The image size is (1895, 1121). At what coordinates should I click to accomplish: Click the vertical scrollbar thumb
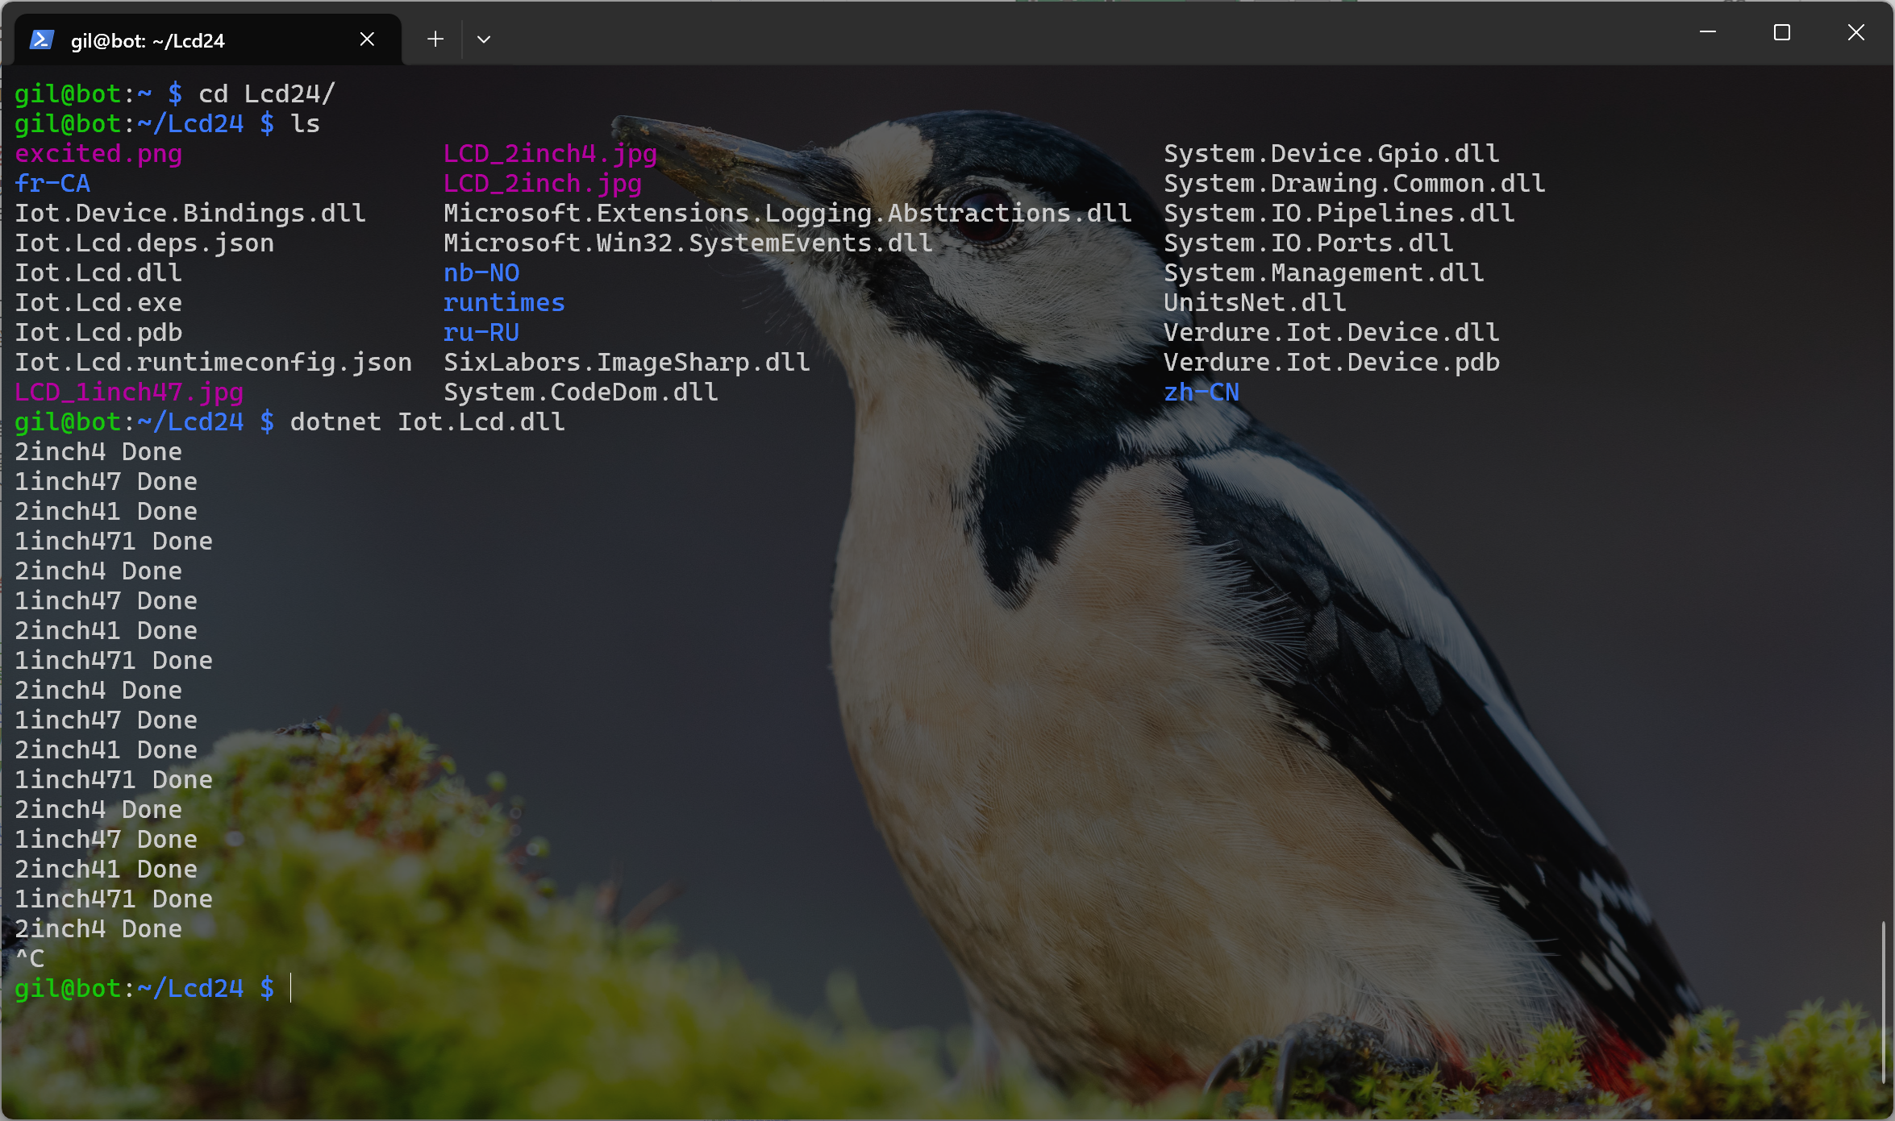(x=1884, y=1002)
